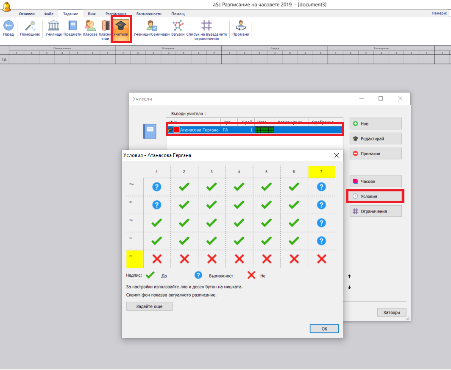Open the Възможности ribbon tab
The image size is (451, 370).
tap(149, 14)
